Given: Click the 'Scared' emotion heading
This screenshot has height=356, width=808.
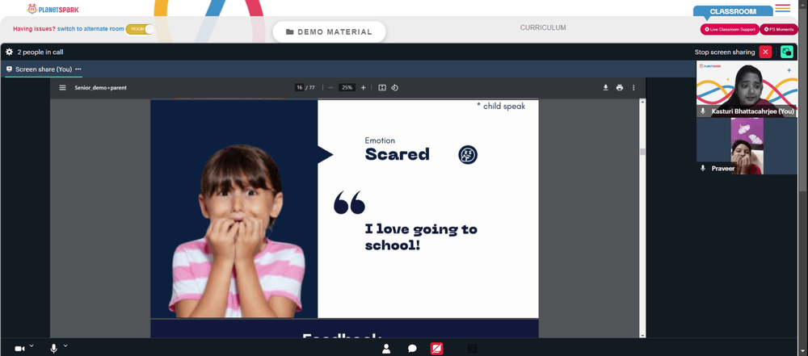Looking at the screenshot, I should click(x=397, y=154).
